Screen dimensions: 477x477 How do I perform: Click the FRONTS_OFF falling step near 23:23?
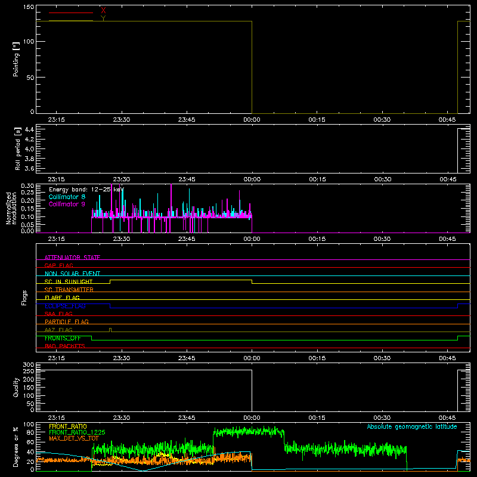[x=92, y=338]
